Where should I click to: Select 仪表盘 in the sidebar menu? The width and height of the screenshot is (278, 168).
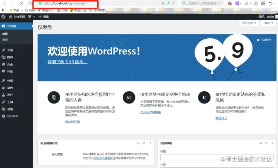[16, 26]
